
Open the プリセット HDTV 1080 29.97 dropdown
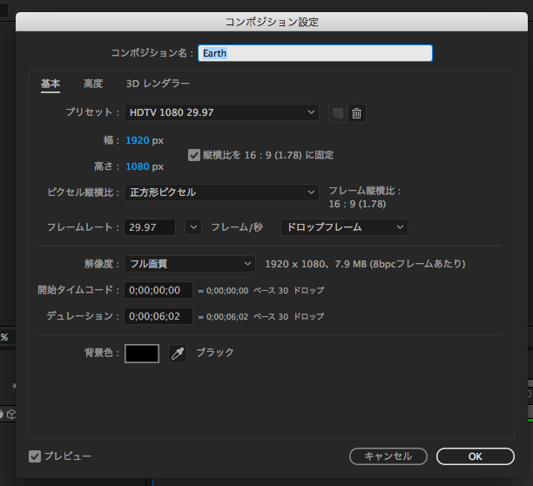tap(221, 112)
